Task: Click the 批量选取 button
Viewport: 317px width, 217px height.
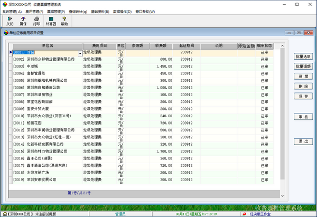Action: [x=303, y=56]
